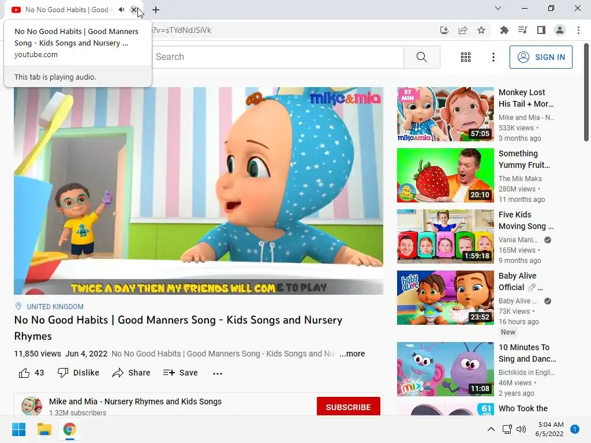Open the Extensions puzzle icon

(504, 30)
